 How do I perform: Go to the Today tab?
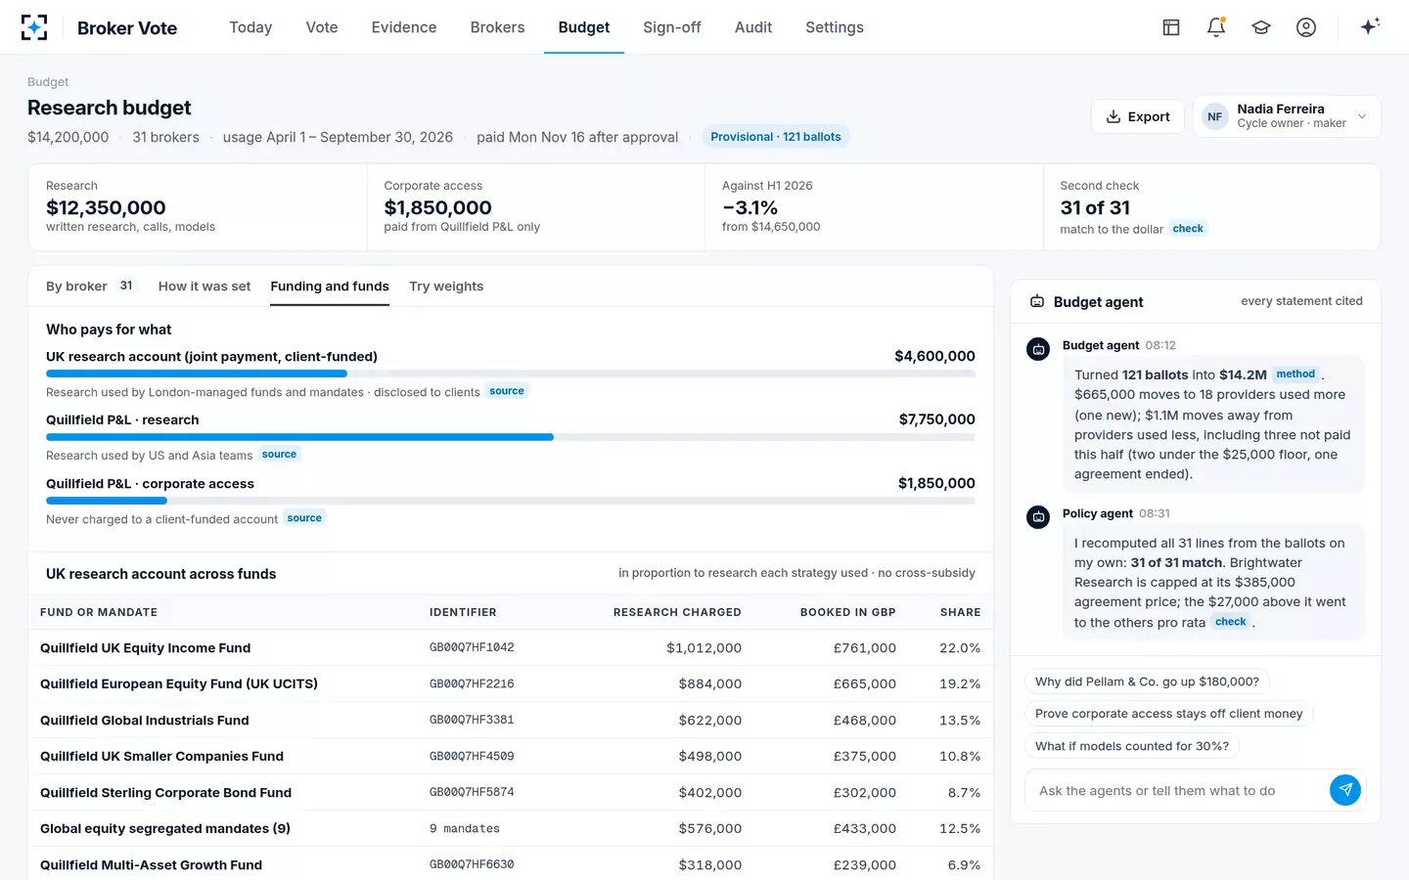(x=250, y=27)
